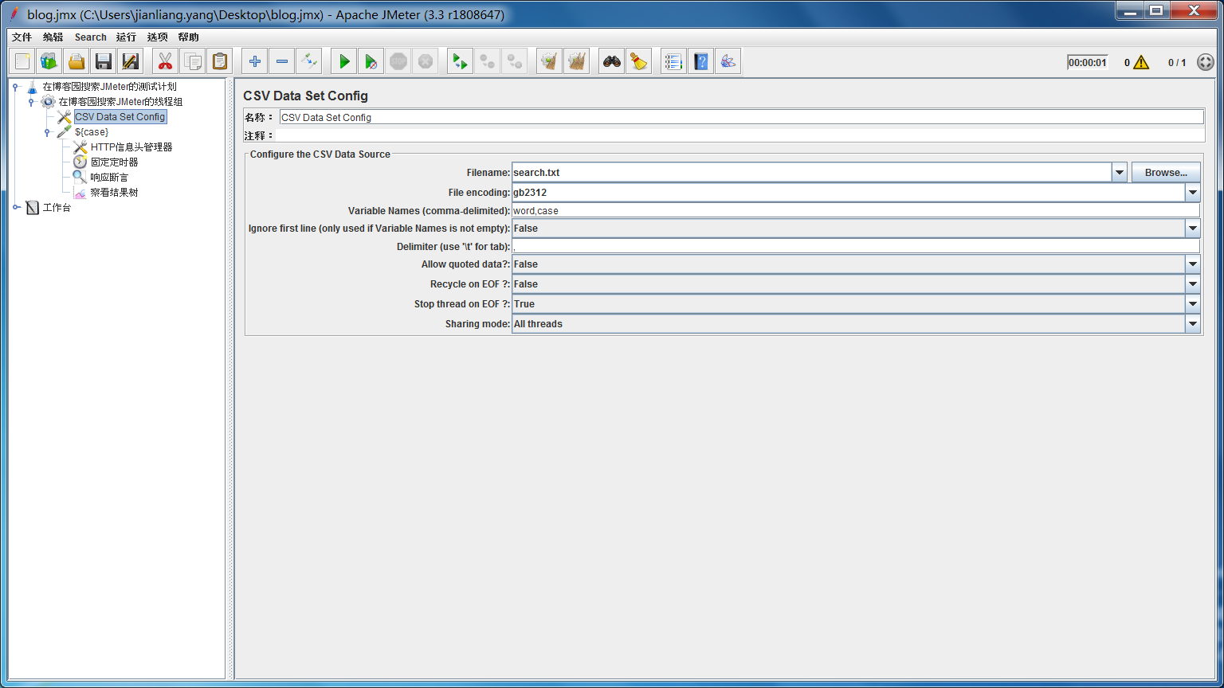Open the Function Helper dialog icon
The width and height of the screenshot is (1224, 688).
pyautogui.click(x=673, y=61)
